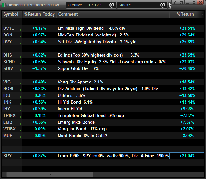Select the SCHD symbol cell
This screenshot has width=206, height=179.
[12, 62]
